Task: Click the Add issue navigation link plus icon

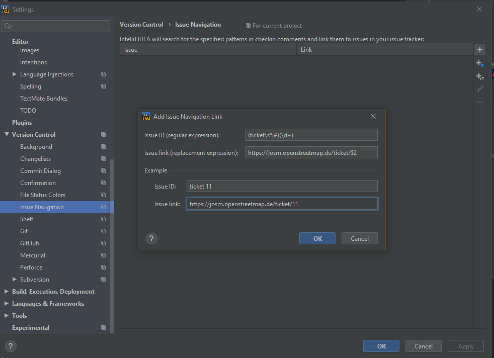Action: coord(480,50)
